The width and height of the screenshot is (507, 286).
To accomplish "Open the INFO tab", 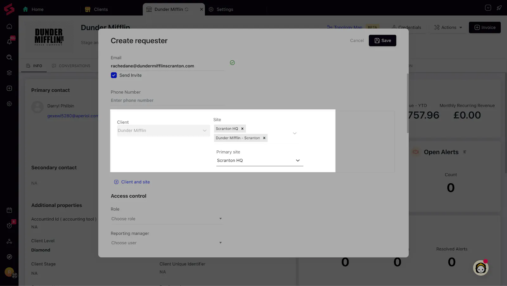I will (34, 66).
